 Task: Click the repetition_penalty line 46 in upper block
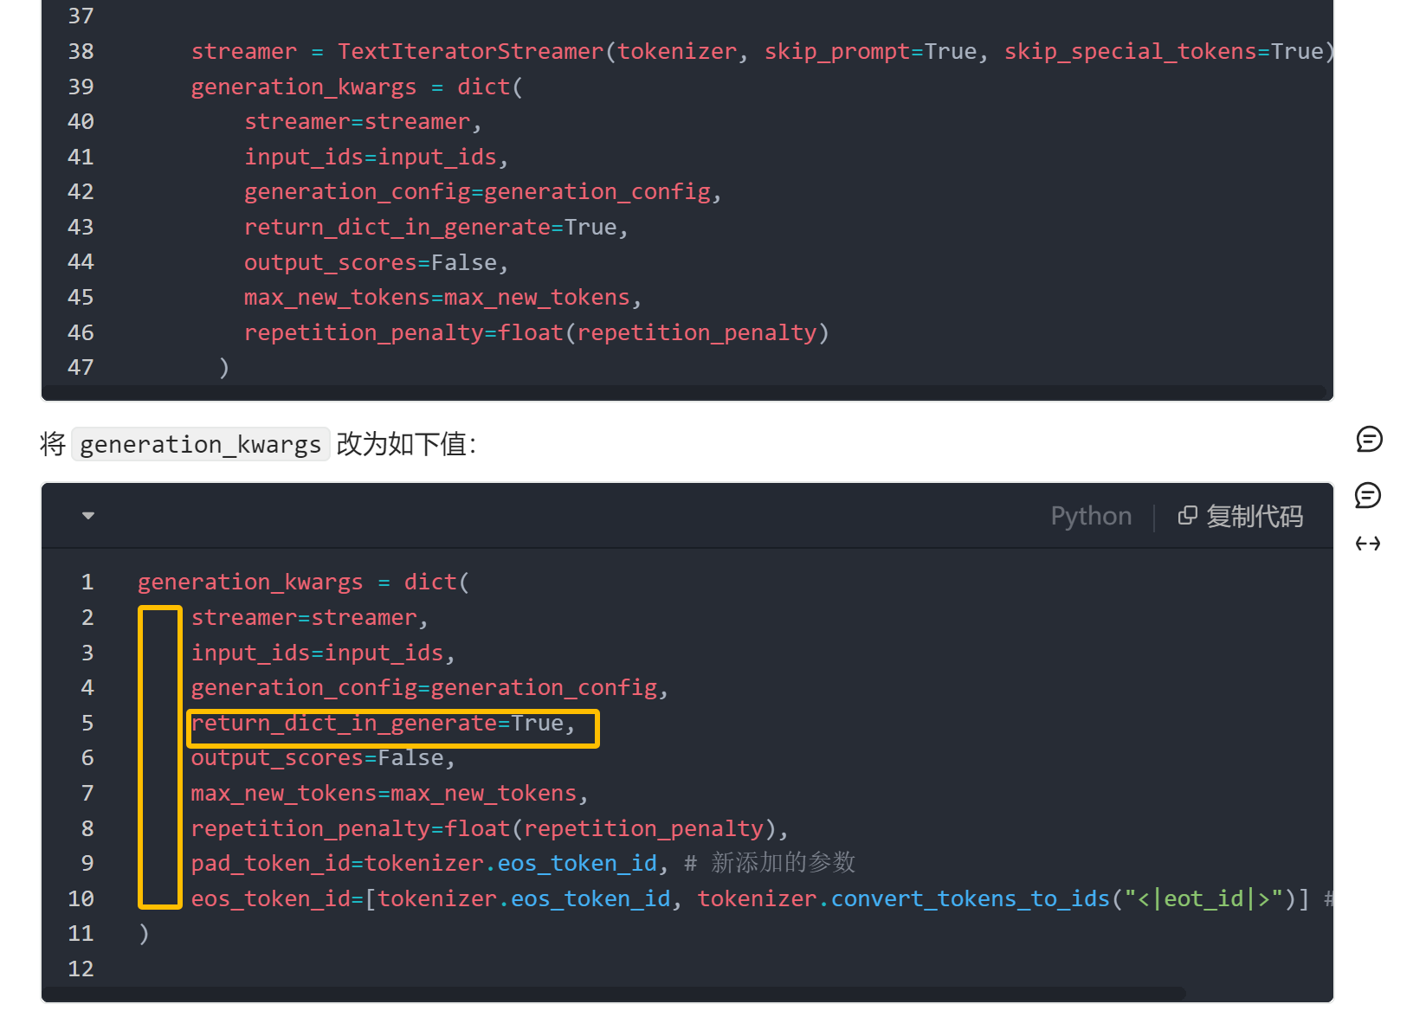(x=536, y=333)
